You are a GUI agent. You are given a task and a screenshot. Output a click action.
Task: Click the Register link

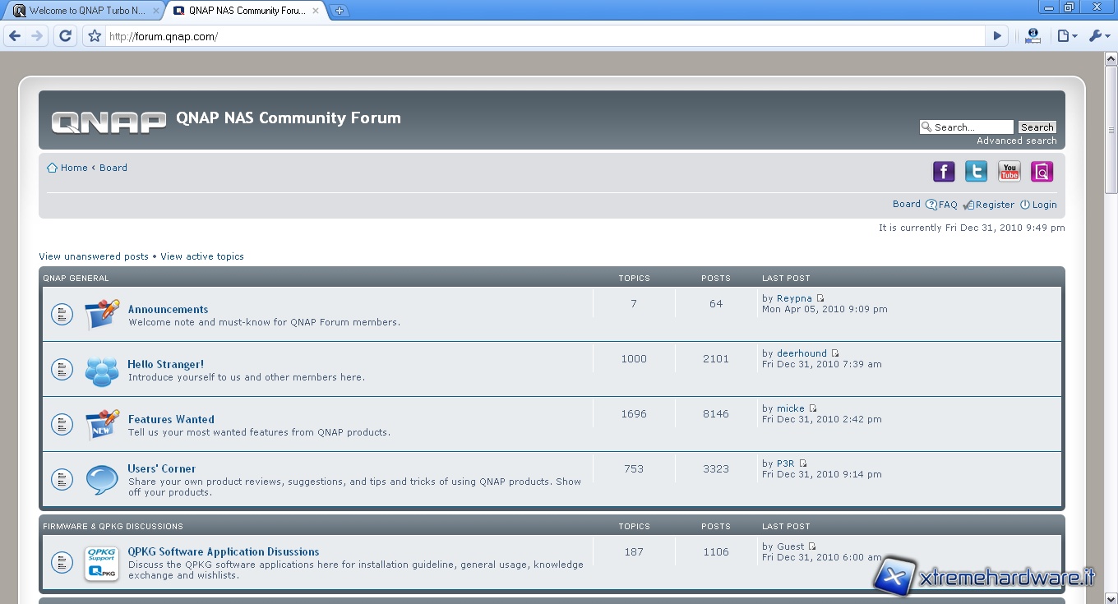[x=995, y=205]
